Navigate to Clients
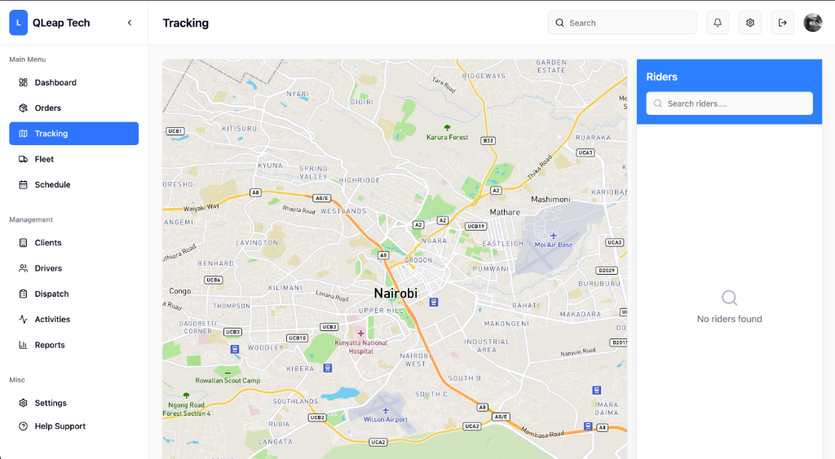835x459 pixels. click(47, 243)
